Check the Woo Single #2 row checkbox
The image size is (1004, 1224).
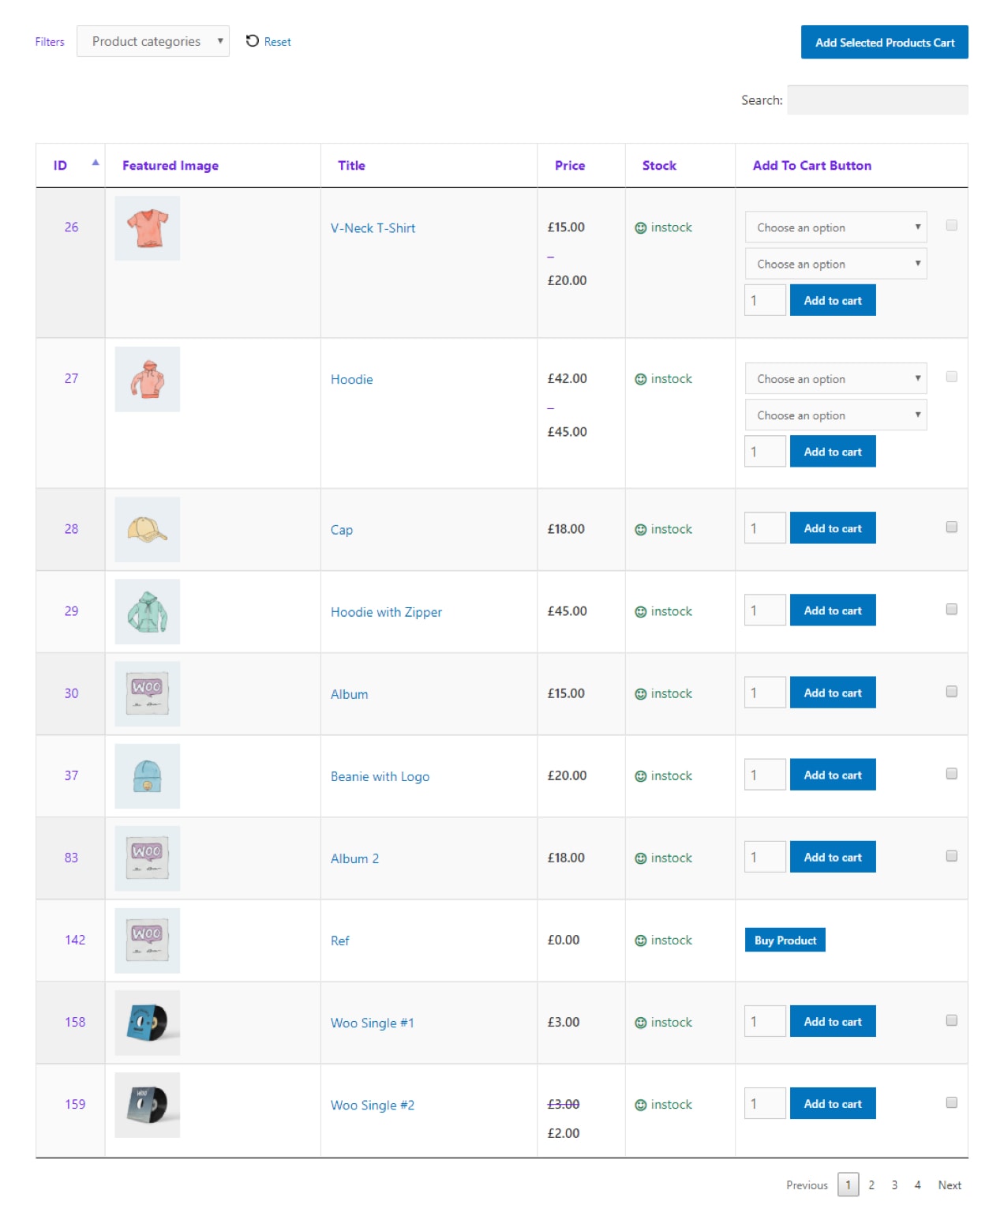click(952, 1102)
